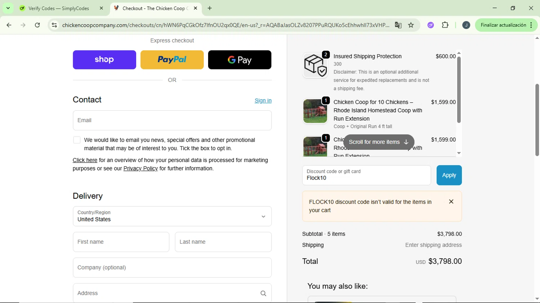540x303 pixels.
Task: Focus the First name field
Action: pyautogui.click(x=121, y=242)
